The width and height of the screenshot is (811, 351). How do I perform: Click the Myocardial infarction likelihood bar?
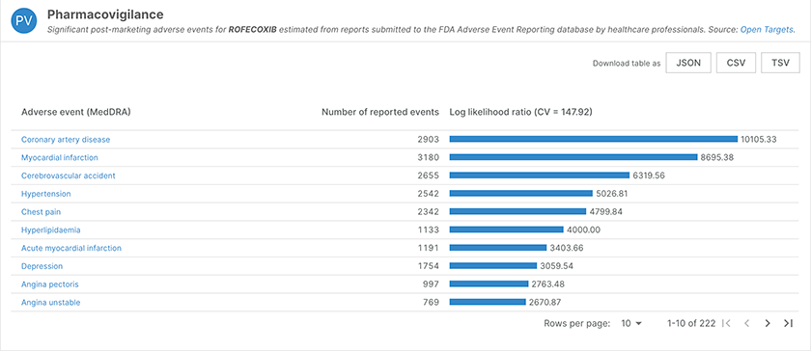tap(573, 157)
